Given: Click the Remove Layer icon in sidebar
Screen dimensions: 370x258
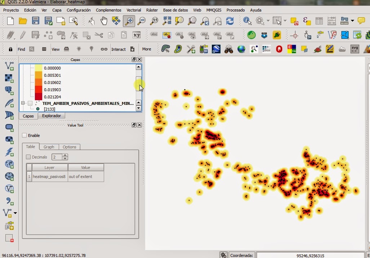Looking at the screenshot, I should 9,238.
